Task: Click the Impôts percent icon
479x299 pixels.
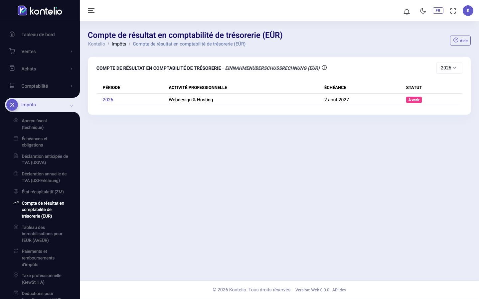Action: coord(12,105)
